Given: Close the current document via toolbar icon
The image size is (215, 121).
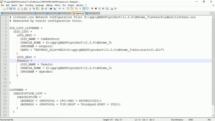Looking at the screenshot, I should [x=18, y=9].
